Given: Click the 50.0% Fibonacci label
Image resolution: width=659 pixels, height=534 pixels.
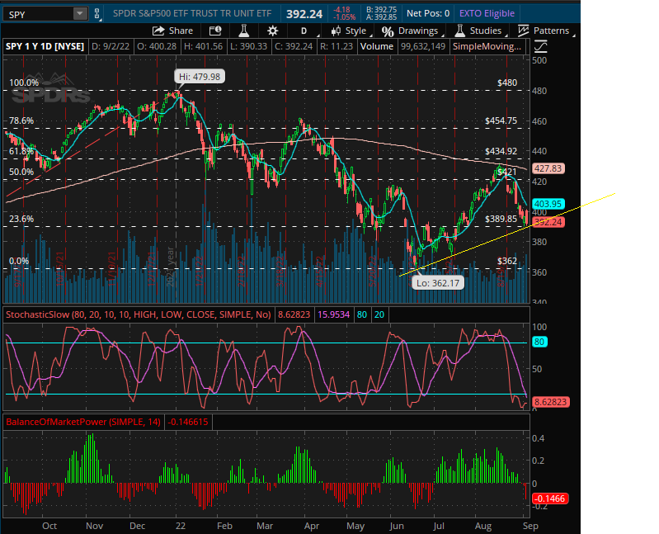Looking at the screenshot, I should coord(21,172).
